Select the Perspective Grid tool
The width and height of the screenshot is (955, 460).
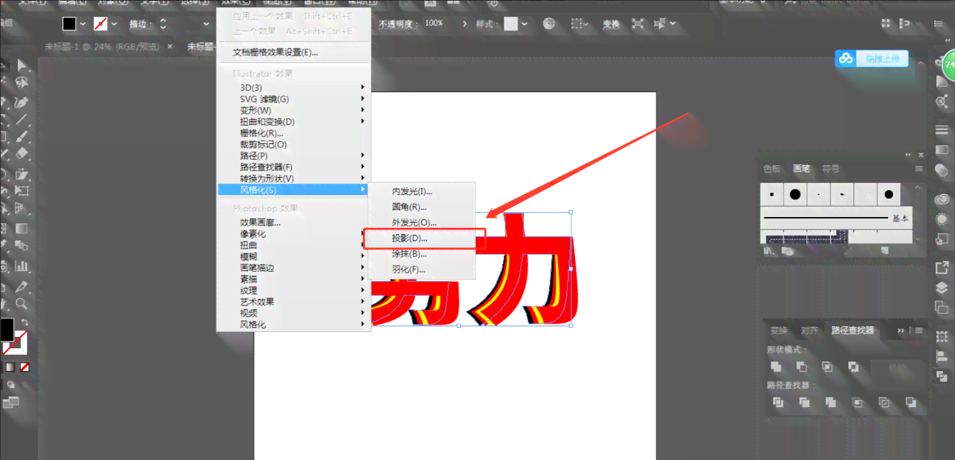(x=21, y=208)
